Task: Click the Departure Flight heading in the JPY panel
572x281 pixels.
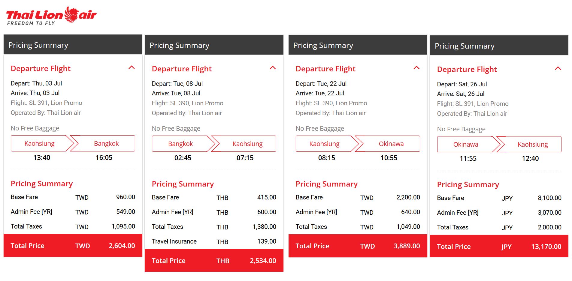Action: [467, 70]
